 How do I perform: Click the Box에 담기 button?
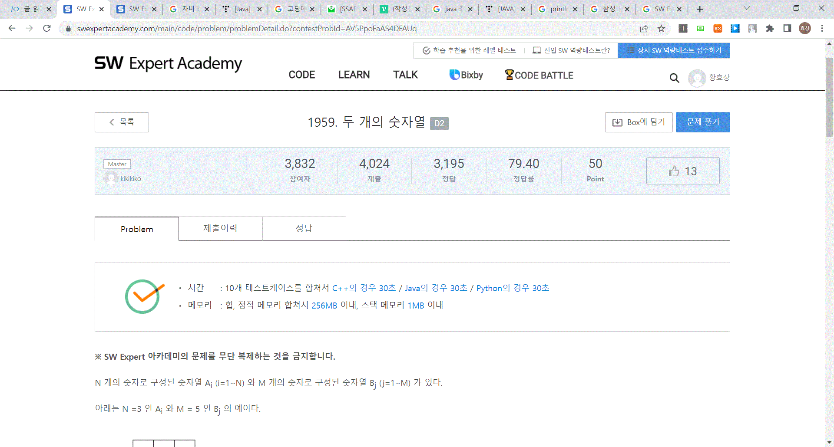(x=639, y=122)
